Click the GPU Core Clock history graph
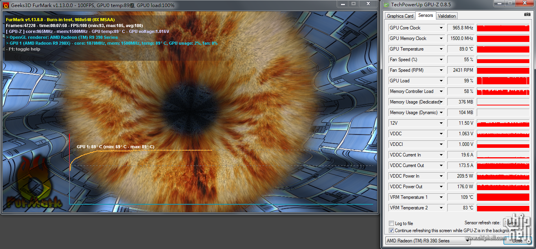Image resolution: width=536 pixels, height=249 pixels. coord(503,28)
